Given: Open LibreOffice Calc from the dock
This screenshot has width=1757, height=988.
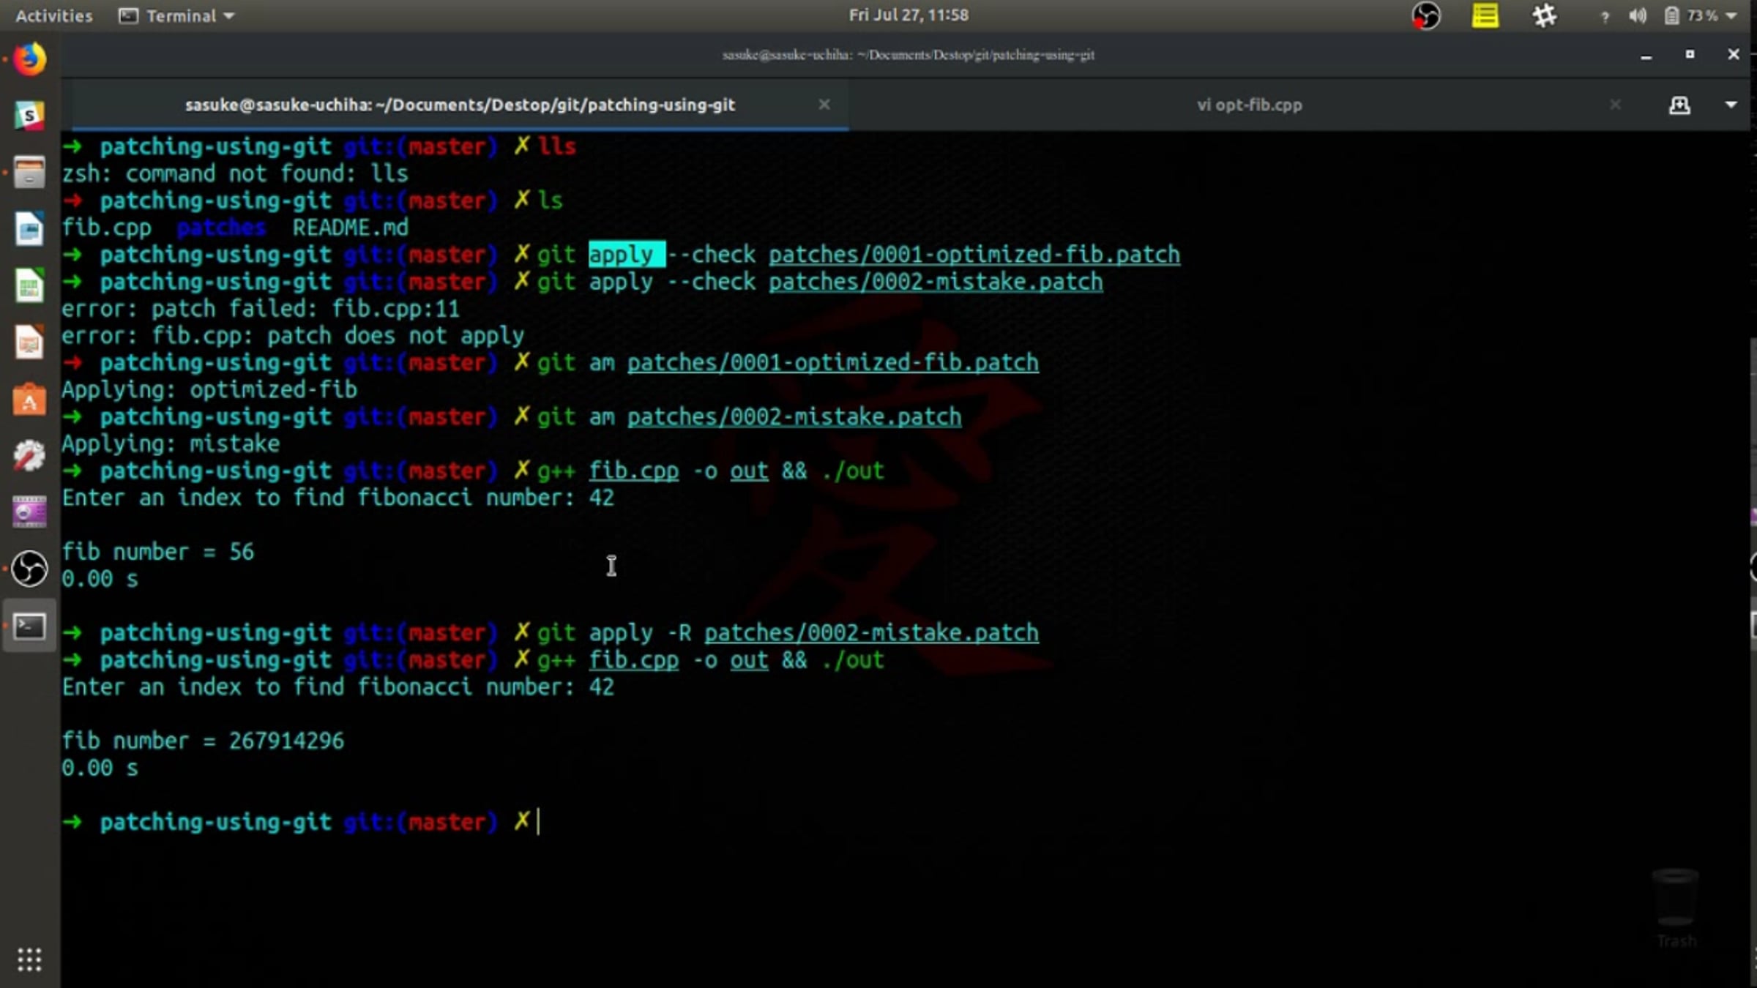Looking at the screenshot, I should point(29,285).
